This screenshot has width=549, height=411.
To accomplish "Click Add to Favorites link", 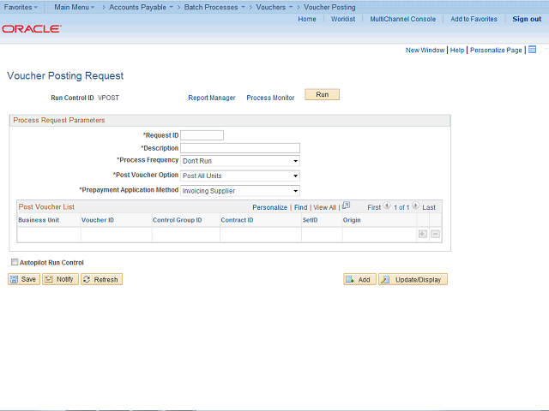I will click(474, 19).
